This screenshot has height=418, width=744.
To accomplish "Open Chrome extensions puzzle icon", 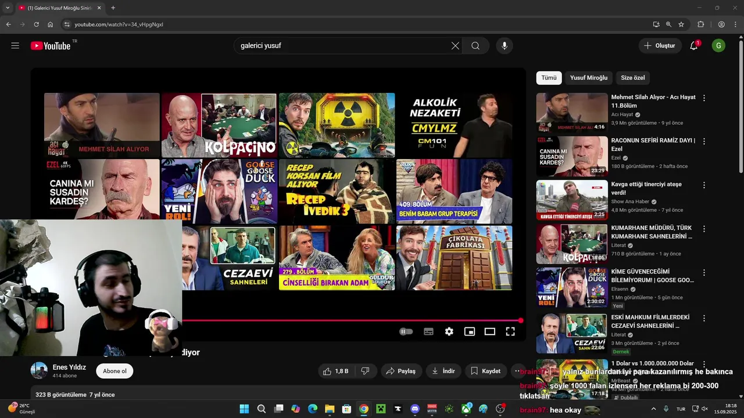I will [701, 24].
